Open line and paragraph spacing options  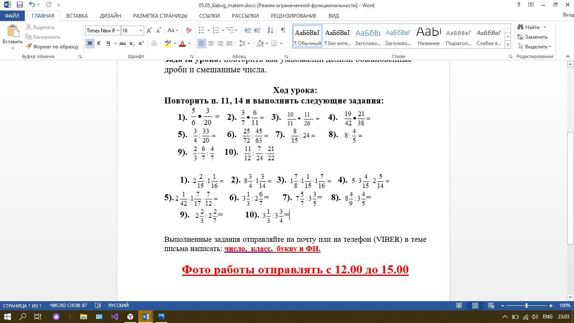point(243,43)
